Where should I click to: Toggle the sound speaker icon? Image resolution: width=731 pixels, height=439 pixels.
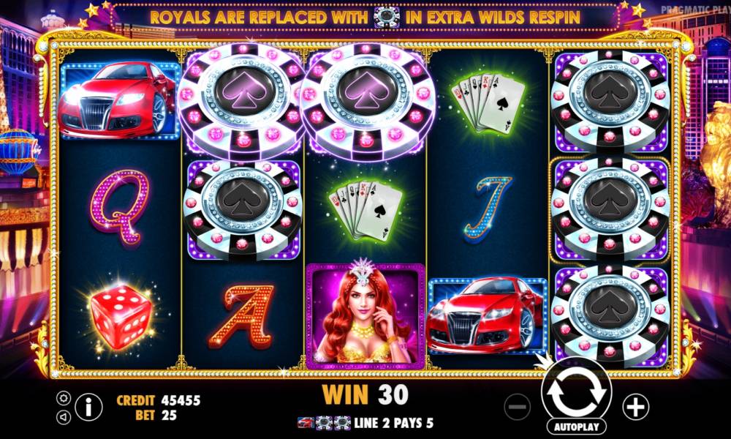coord(64,416)
